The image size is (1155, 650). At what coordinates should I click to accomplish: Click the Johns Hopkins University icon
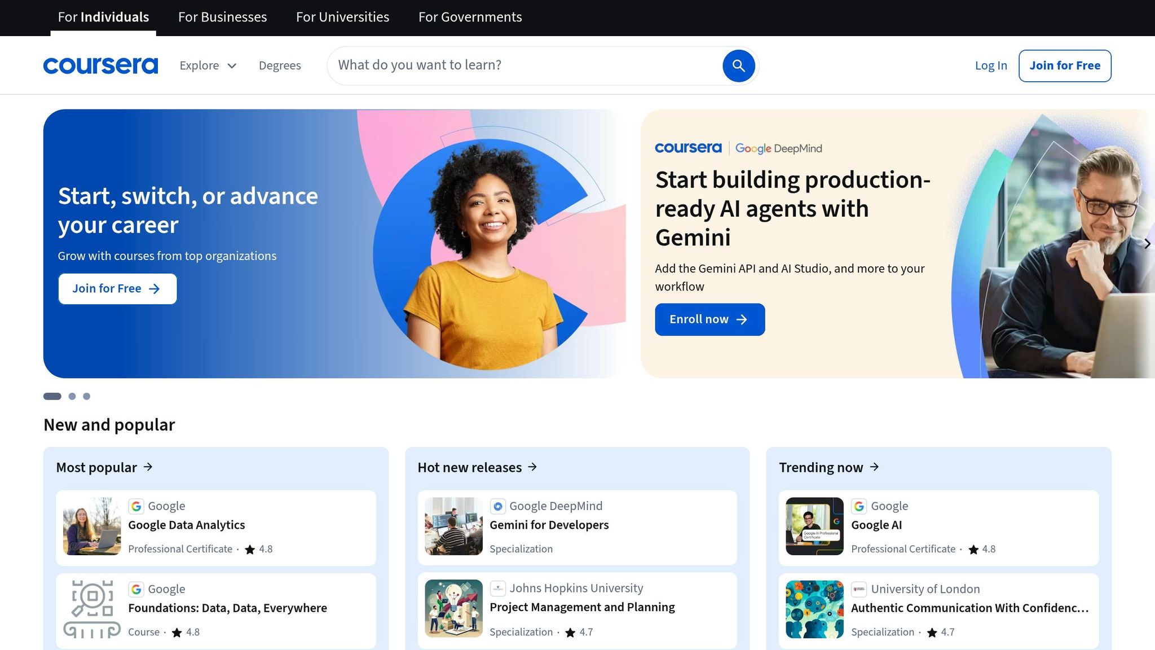coord(497,588)
